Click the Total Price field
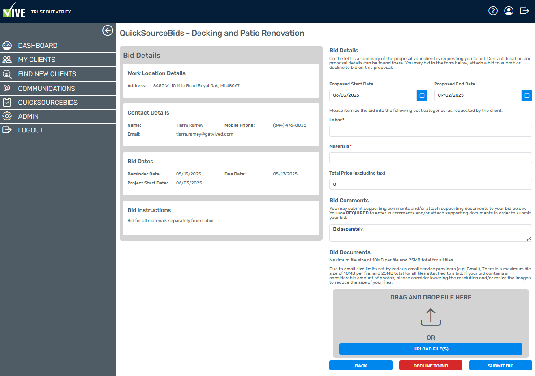Screen dimensions: 535x376 (x=431, y=184)
